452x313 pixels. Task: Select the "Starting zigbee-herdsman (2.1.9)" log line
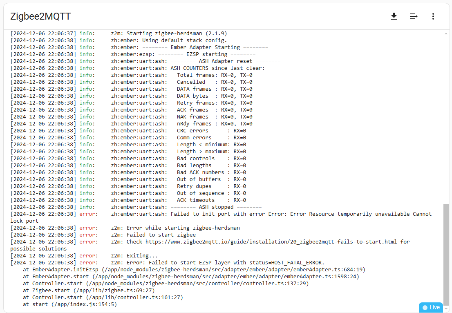pos(169,34)
